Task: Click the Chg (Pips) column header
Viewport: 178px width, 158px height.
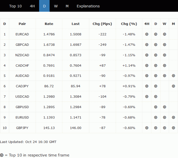Action: pyautogui.click(x=102, y=24)
